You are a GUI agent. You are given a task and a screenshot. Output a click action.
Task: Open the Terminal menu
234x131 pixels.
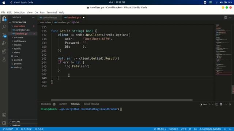(x=52, y=12)
